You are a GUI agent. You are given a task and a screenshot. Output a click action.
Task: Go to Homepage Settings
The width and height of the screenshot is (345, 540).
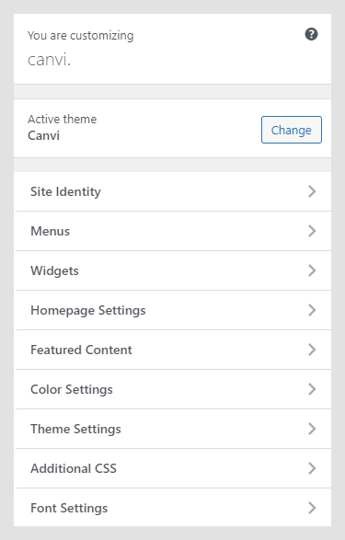(173, 310)
